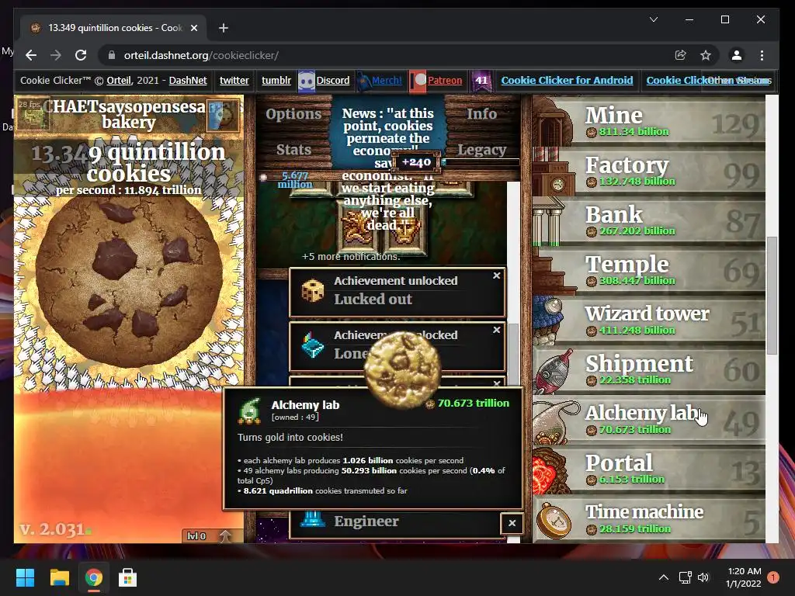Click the Factory building icon
This screenshot has height=596, width=795.
tap(554, 171)
